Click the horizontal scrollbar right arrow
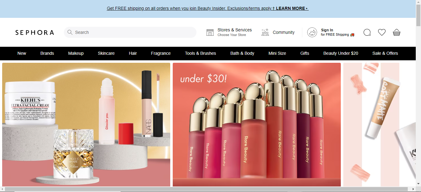This screenshot has width=421, height=192. click(x=413, y=189)
